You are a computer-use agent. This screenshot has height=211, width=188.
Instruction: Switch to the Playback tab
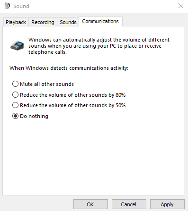(x=16, y=22)
